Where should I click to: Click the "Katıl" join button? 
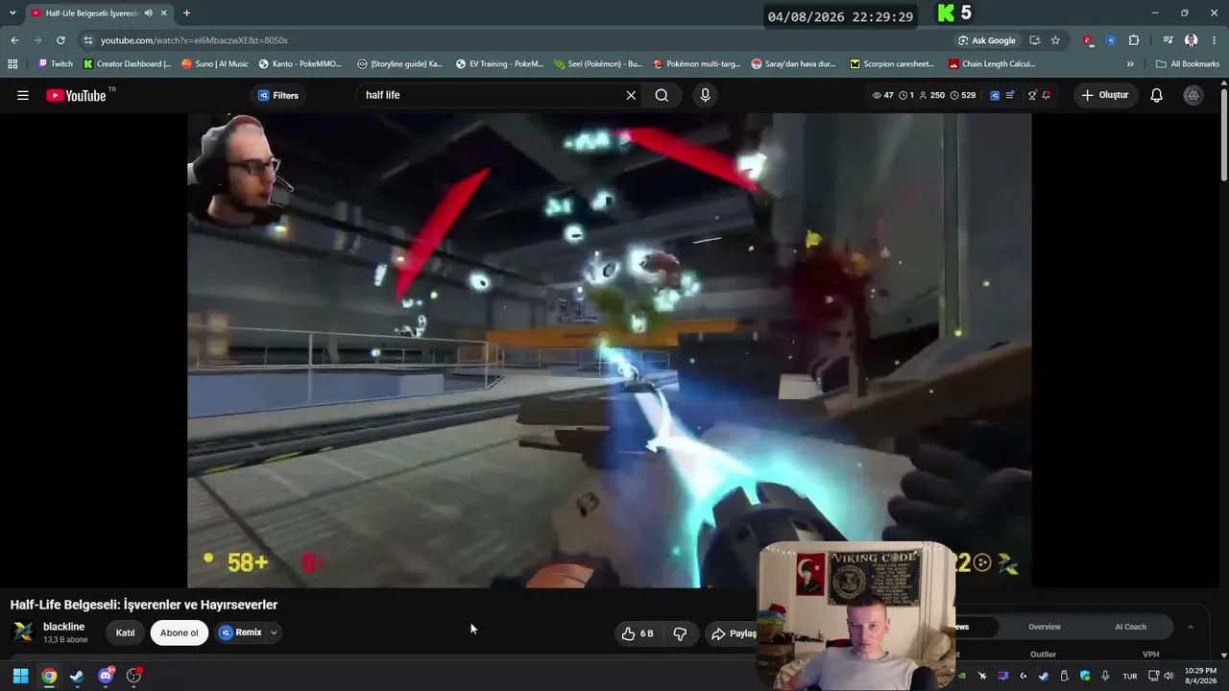tap(126, 632)
